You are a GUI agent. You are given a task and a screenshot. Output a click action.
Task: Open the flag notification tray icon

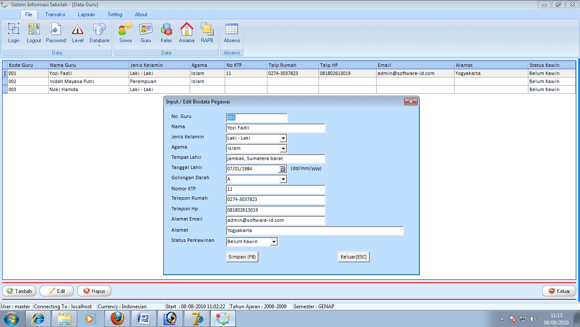coord(513,319)
